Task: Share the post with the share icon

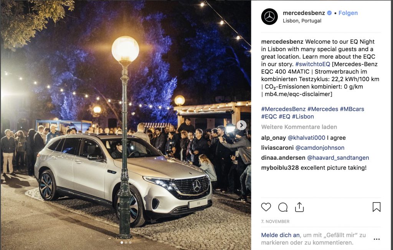Action: tap(299, 207)
